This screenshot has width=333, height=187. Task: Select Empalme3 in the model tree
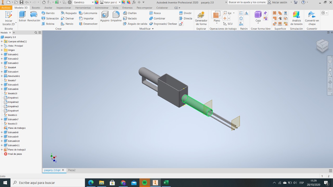click(13, 106)
